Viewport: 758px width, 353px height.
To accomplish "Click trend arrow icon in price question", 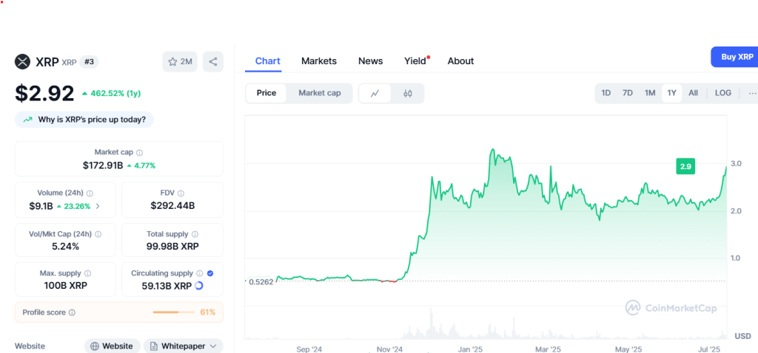I will (x=28, y=120).
